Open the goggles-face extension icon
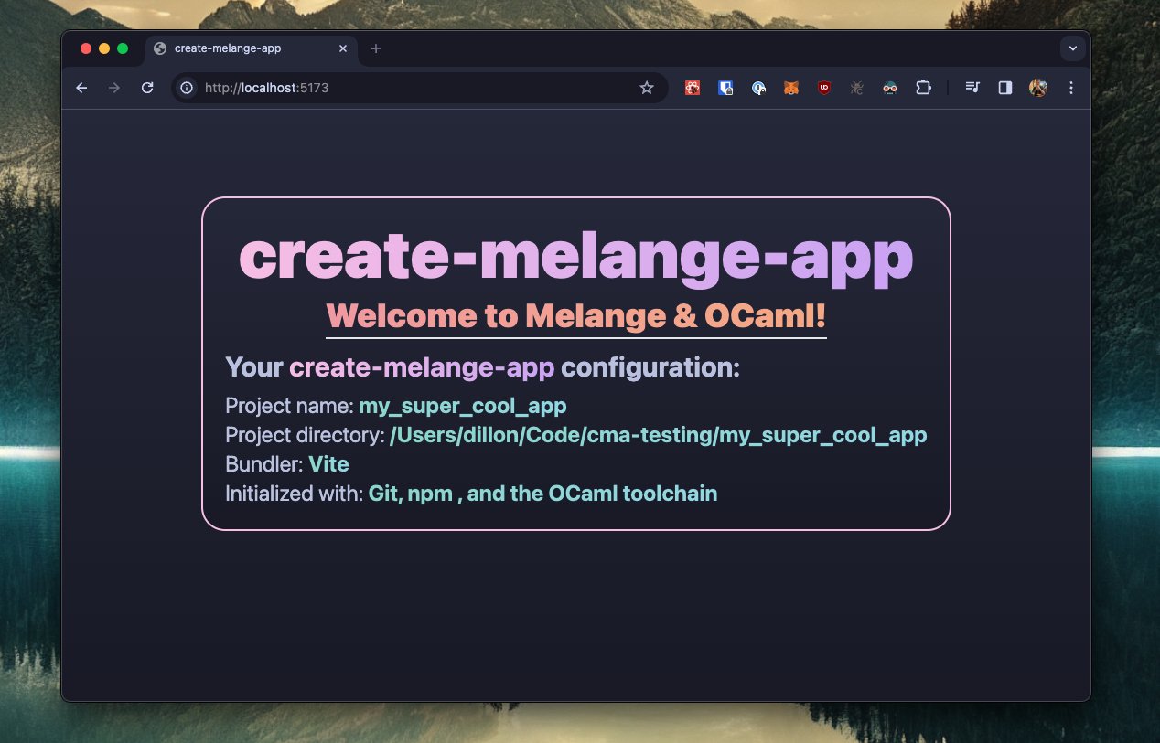 (x=890, y=88)
